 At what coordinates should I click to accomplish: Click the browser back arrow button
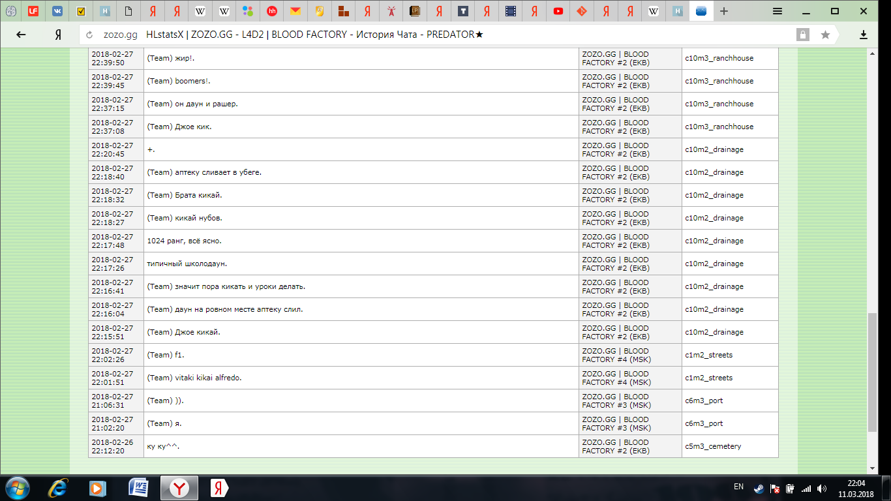[x=21, y=35]
